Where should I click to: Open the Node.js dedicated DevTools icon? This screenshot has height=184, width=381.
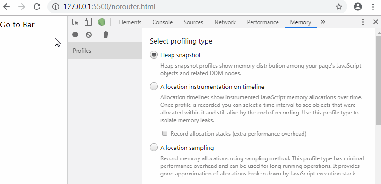[x=102, y=22]
